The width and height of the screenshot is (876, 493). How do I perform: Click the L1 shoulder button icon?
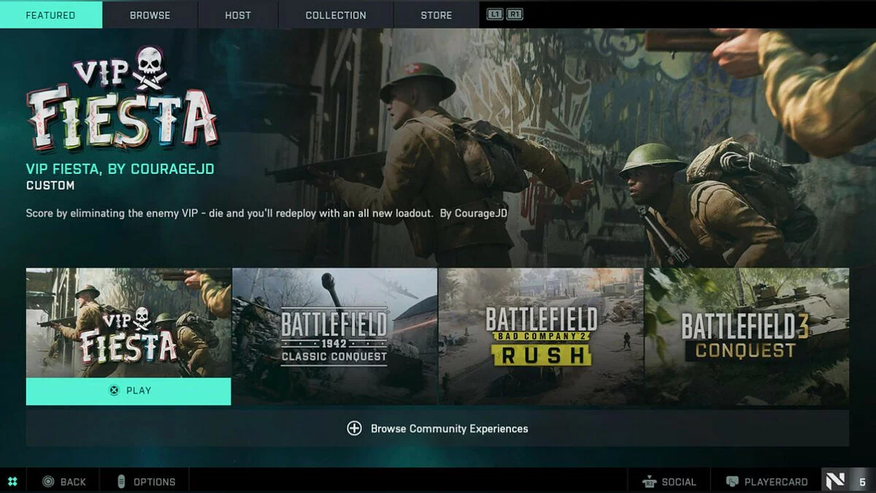[x=495, y=14]
